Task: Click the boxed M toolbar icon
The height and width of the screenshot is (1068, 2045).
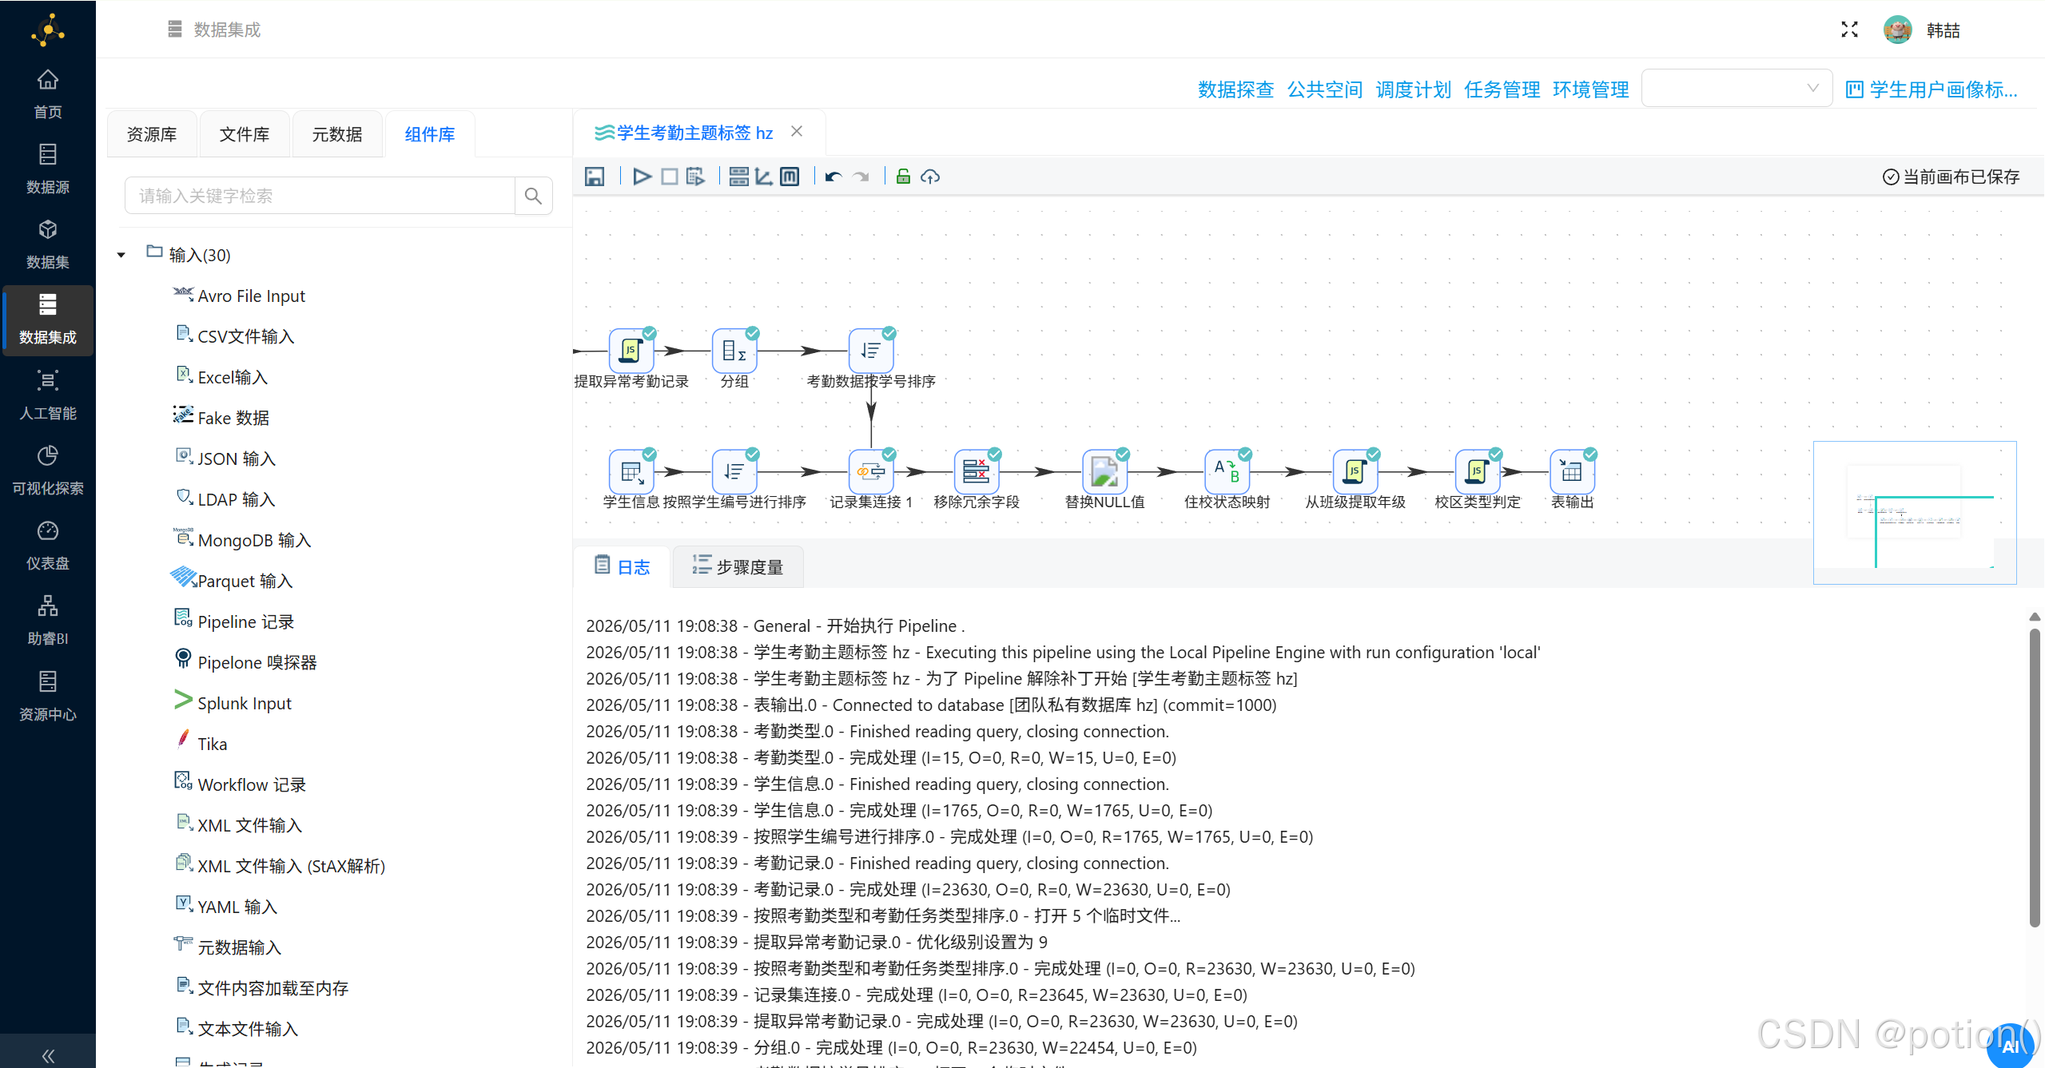Action: coord(790,177)
